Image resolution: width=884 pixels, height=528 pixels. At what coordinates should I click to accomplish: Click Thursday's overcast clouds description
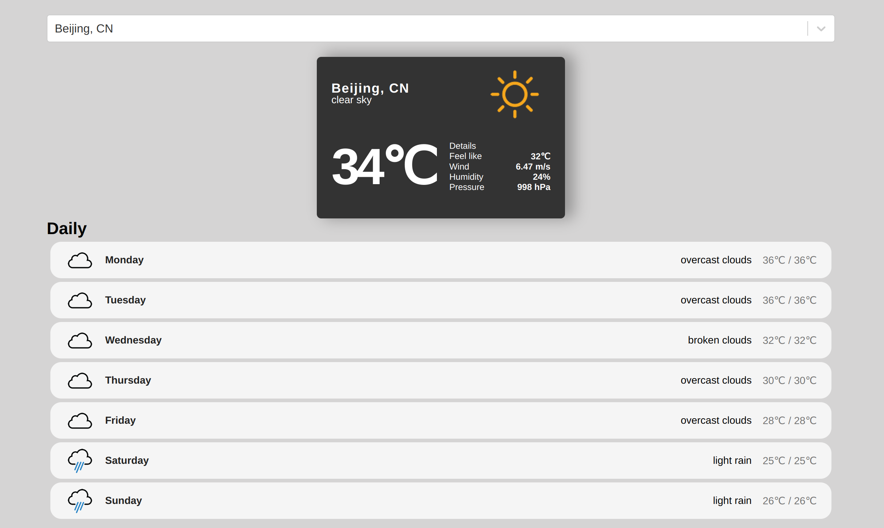[x=716, y=380]
